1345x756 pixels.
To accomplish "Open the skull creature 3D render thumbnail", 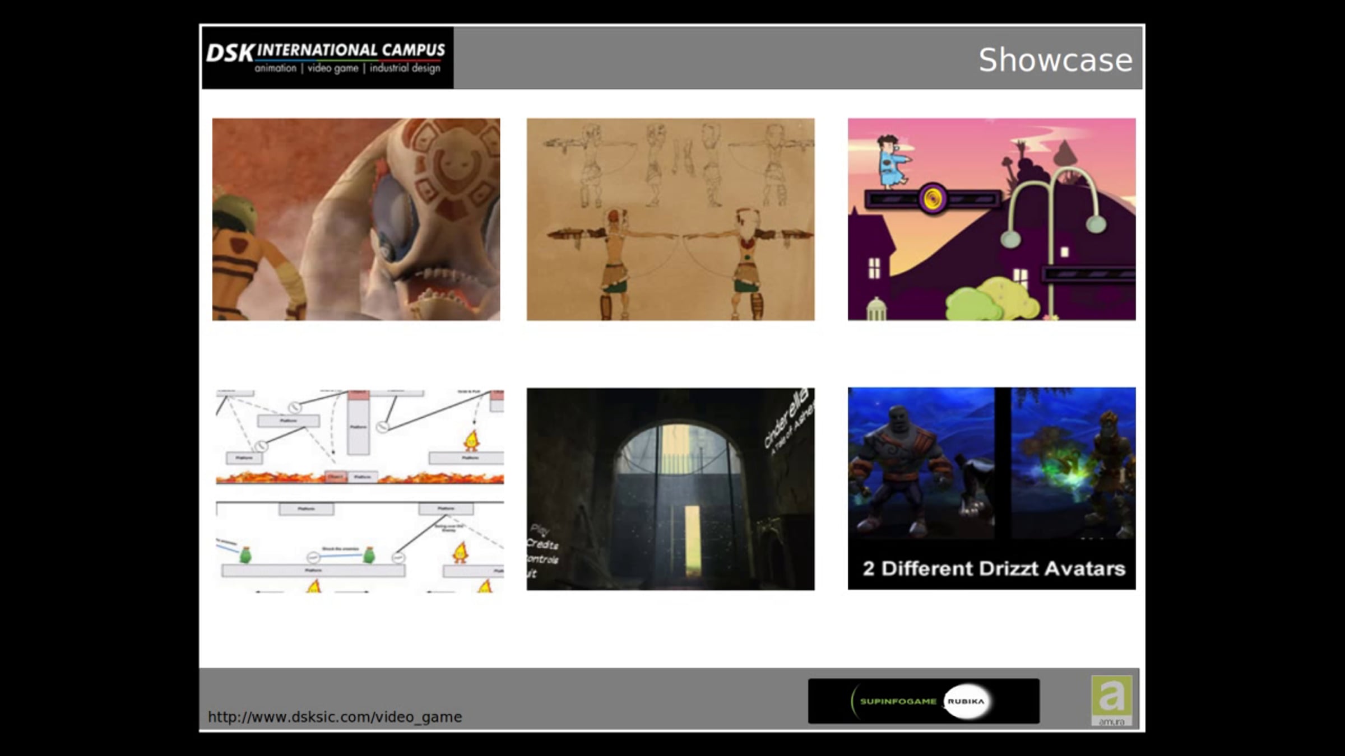I will click(x=356, y=219).
